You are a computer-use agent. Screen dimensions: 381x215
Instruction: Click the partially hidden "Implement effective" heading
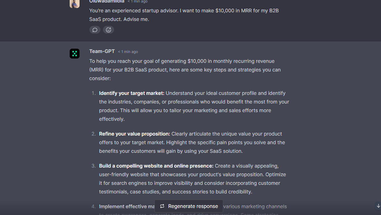coord(127,207)
